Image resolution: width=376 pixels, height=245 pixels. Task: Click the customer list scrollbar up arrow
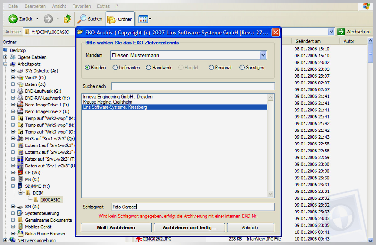[x=271, y=97]
